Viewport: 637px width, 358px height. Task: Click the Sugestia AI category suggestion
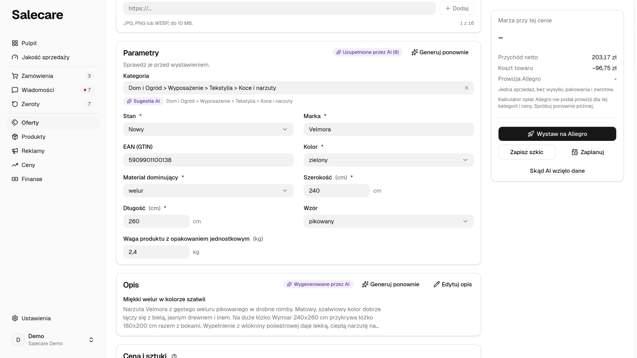(x=143, y=101)
